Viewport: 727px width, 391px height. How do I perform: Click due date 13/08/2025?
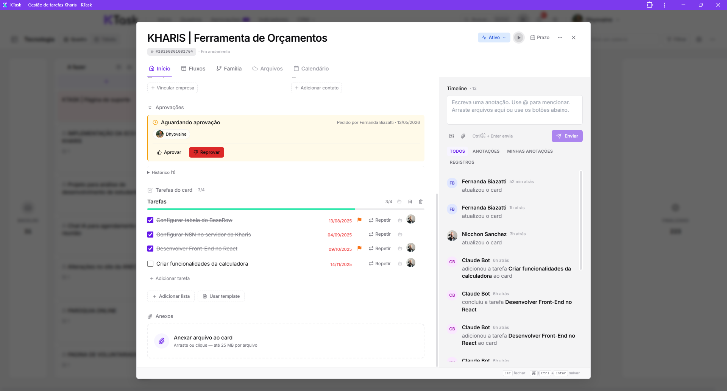(340, 221)
